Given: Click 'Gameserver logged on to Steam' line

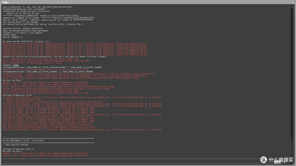Looking at the screenshot, I should point(48,18).
